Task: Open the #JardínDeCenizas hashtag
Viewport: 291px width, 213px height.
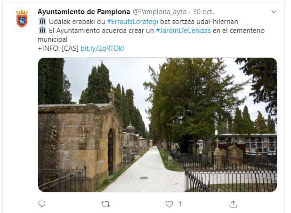Action: (183, 31)
